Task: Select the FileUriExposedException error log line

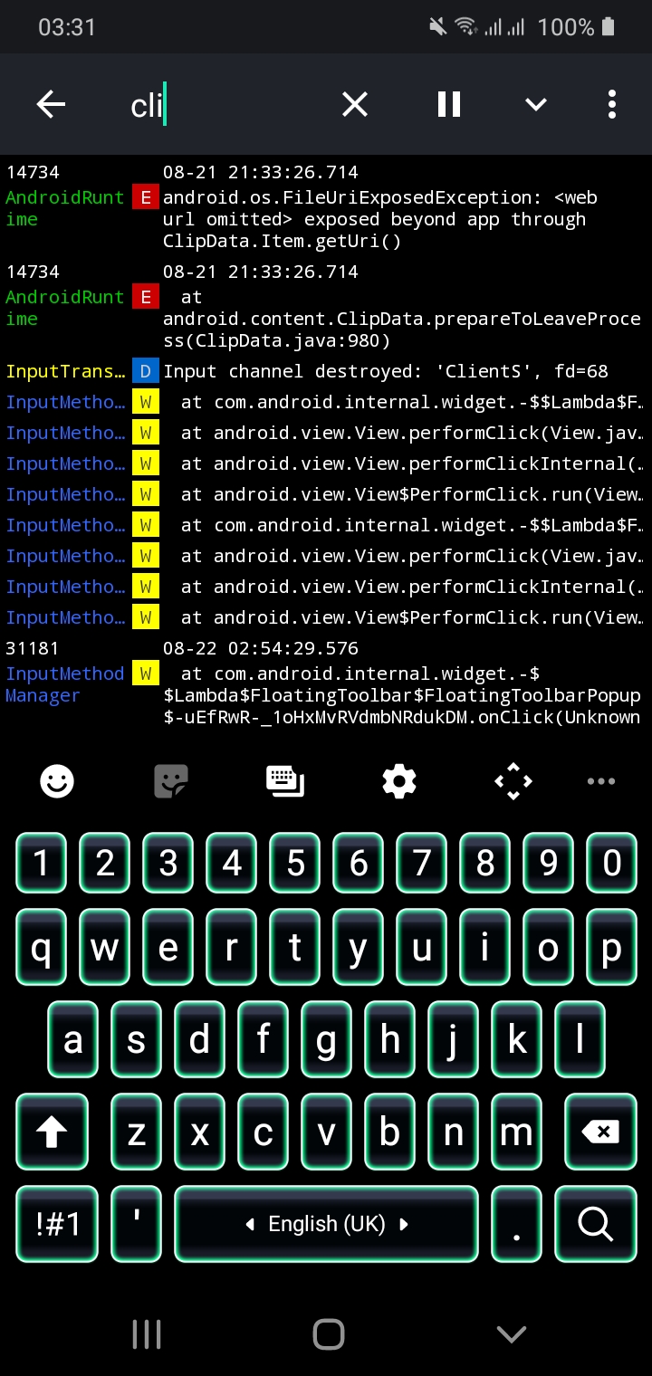Action: point(326,208)
